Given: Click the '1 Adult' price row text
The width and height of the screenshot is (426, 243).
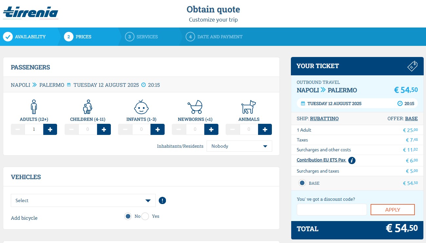Looking at the screenshot, I should click(x=304, y=130).
